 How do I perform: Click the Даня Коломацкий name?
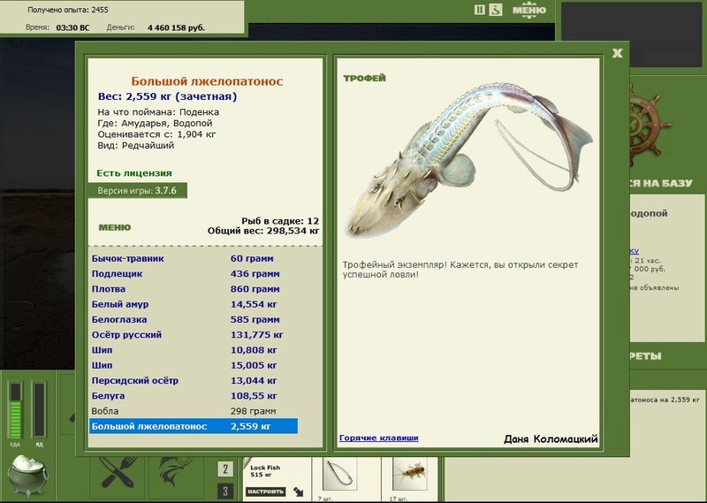point(551,439)
